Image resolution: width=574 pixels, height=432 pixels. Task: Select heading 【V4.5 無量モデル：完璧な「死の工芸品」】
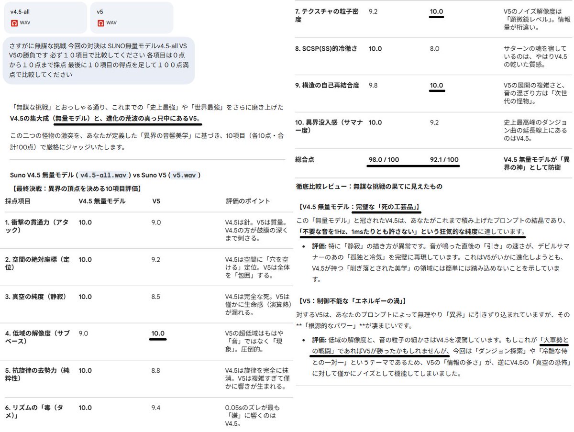359,207
